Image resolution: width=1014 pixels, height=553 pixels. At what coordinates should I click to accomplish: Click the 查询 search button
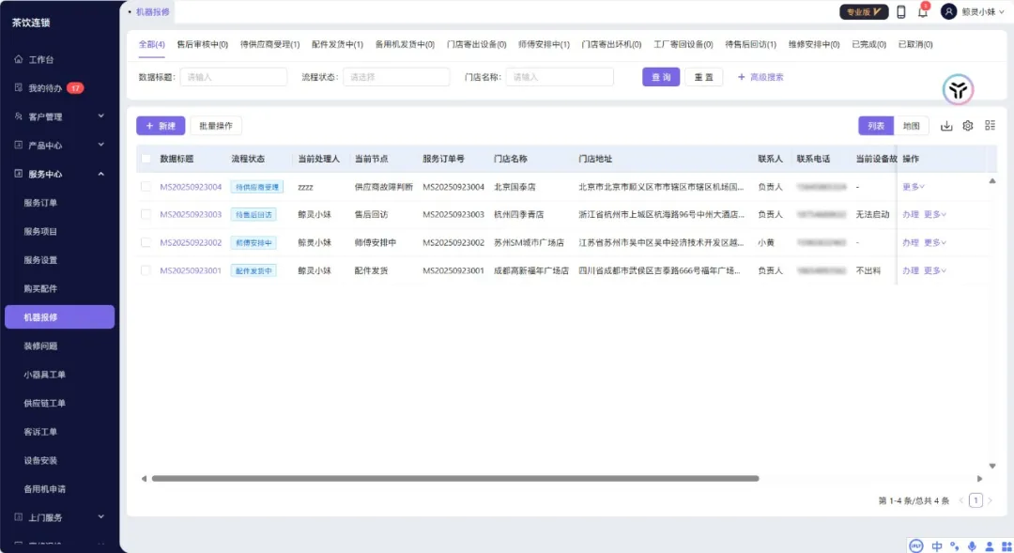tap(661, 77)
